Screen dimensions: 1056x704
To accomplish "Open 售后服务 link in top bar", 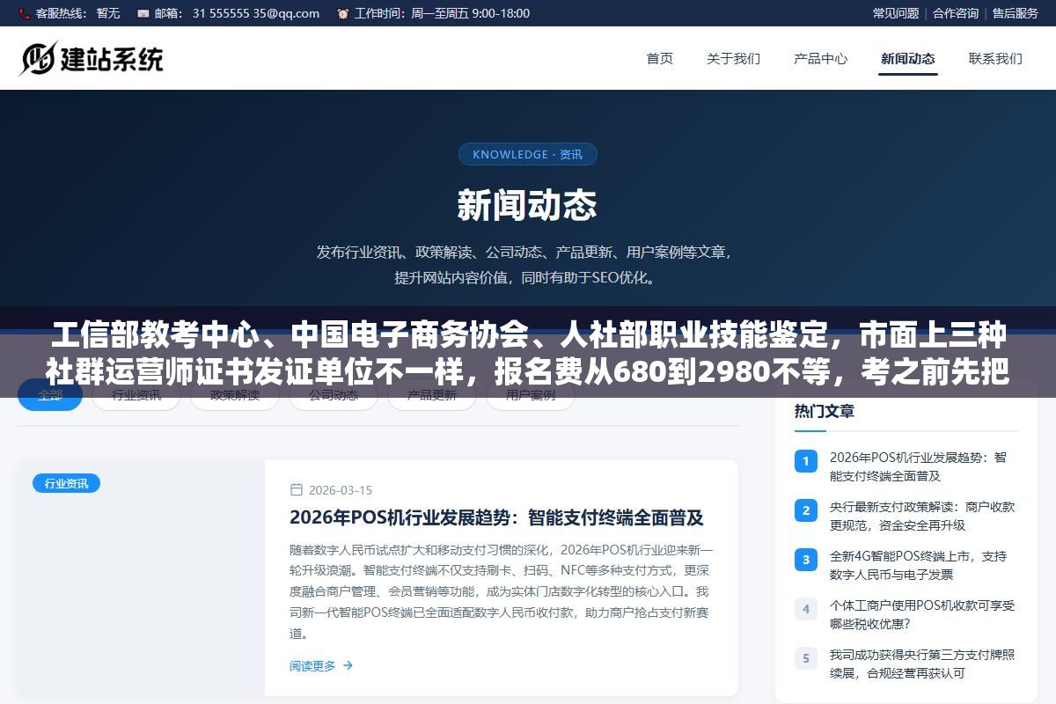I will [x=1016, y=13].
